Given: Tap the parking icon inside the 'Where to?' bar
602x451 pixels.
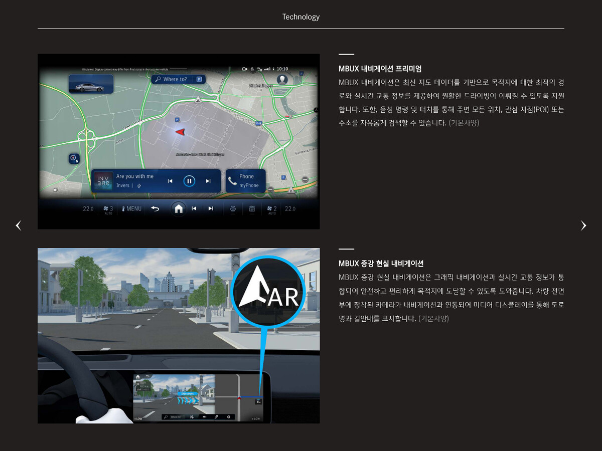Looking at the screenshot, I should (199, 79).
